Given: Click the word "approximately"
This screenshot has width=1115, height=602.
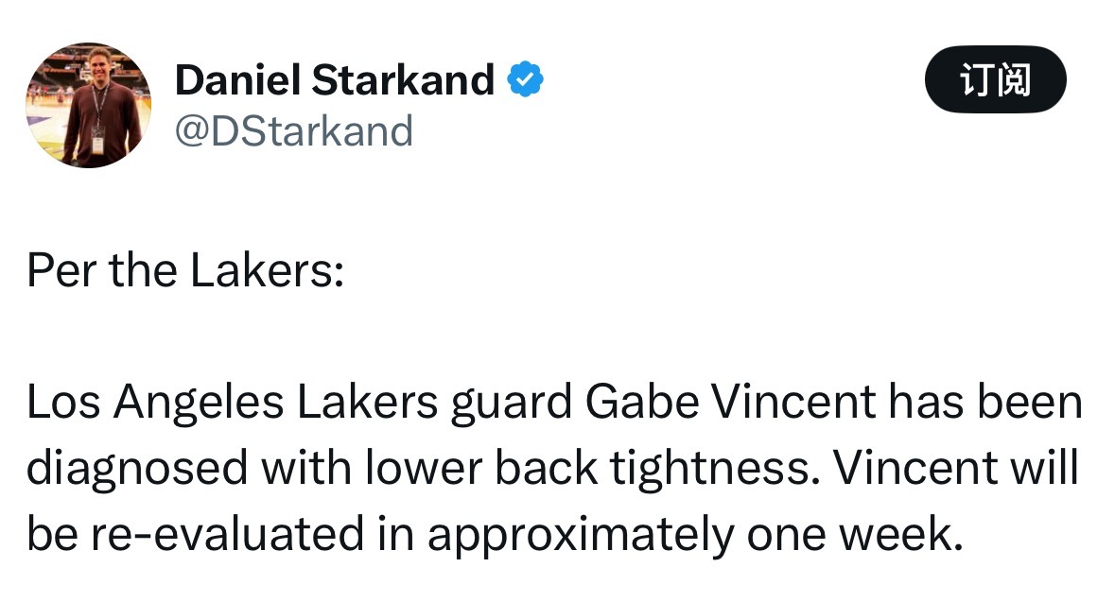Looking at the screenshot, I should pyautogui.click(x=579, y=536).
